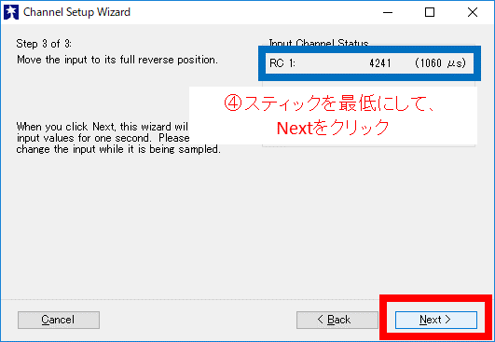The height and width of the screenshot is (342, 495).
Task: Maximize the Channel Setup Wizard window
Action: pos(430,12)
